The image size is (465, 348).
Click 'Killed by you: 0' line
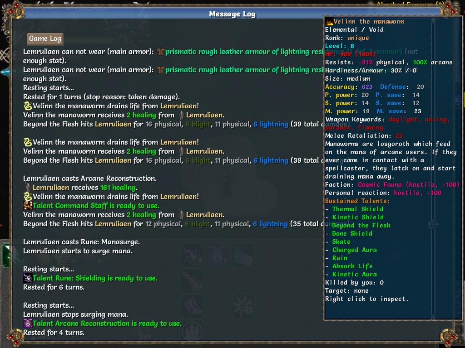point(354,283)
